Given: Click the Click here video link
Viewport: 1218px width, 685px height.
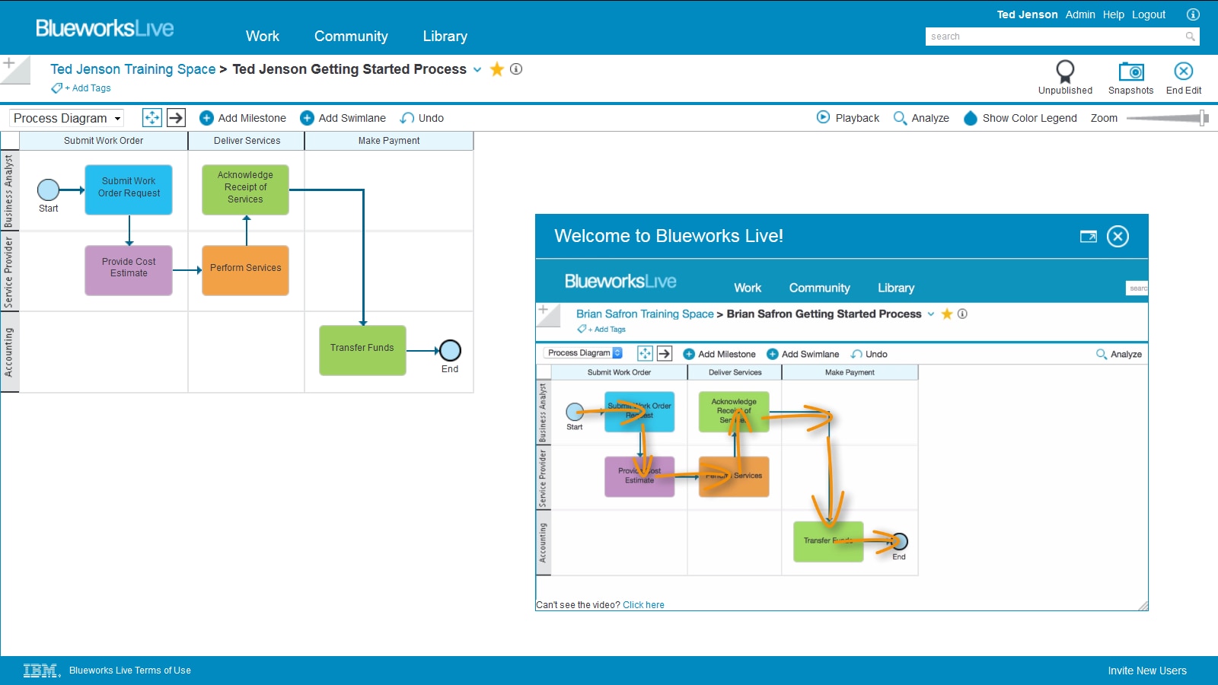Looking at the screenshot, I should (x=643, y=604).
